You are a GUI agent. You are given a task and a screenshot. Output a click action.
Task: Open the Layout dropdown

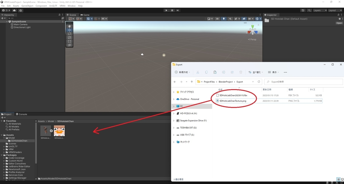[335, 10]
